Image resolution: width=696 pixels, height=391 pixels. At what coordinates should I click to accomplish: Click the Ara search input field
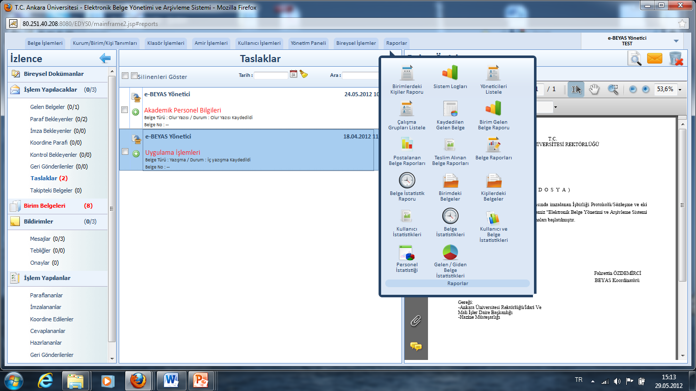click(x=361, y=75)
